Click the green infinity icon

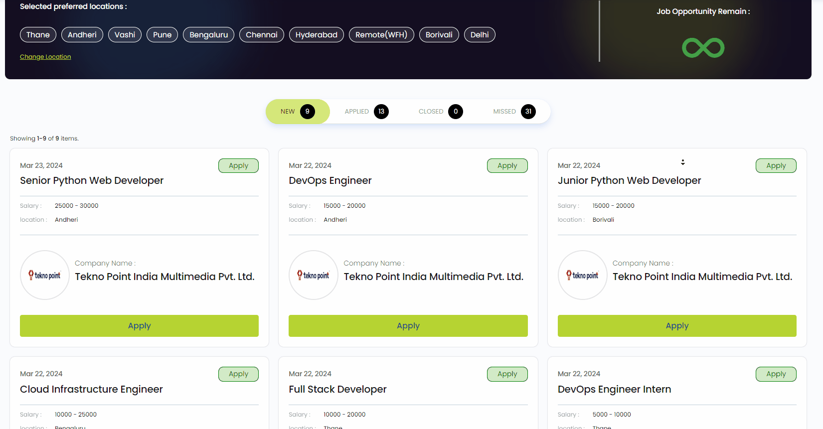703,48
